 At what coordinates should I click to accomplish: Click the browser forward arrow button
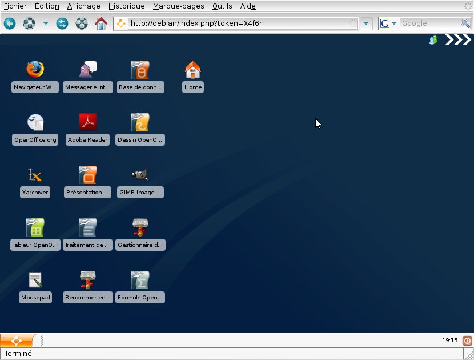point(29,23)
